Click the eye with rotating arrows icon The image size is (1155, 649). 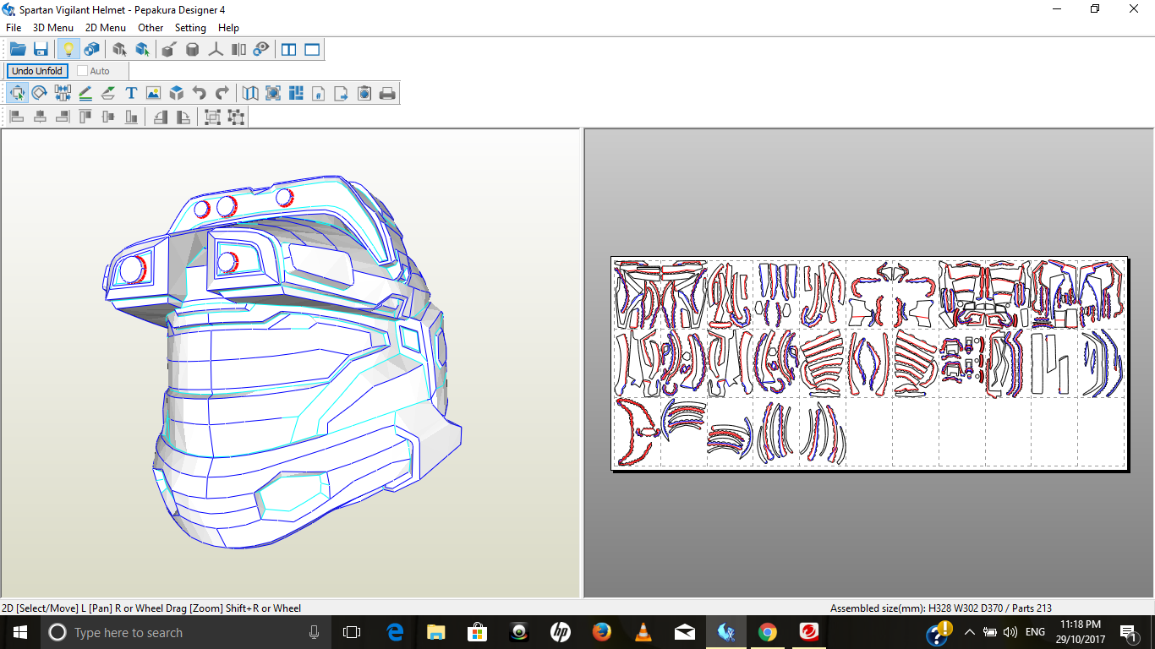point(261,50)
